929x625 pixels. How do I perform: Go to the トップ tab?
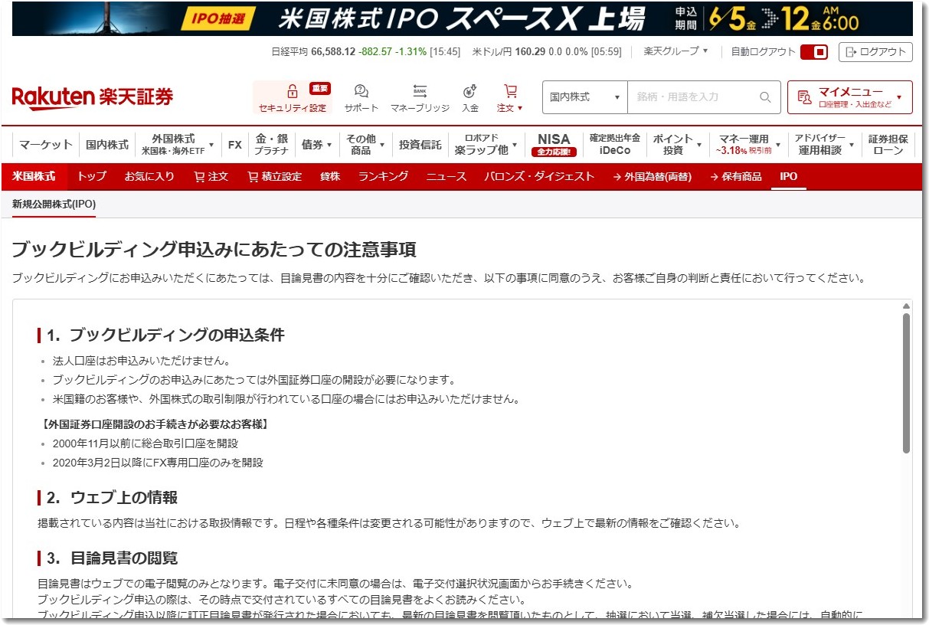[x=92, y=176]
